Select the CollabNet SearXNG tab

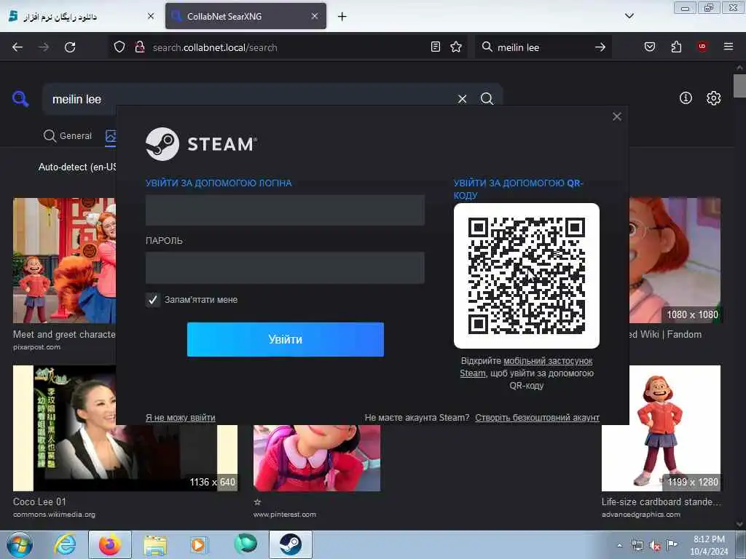pos(246,16)
